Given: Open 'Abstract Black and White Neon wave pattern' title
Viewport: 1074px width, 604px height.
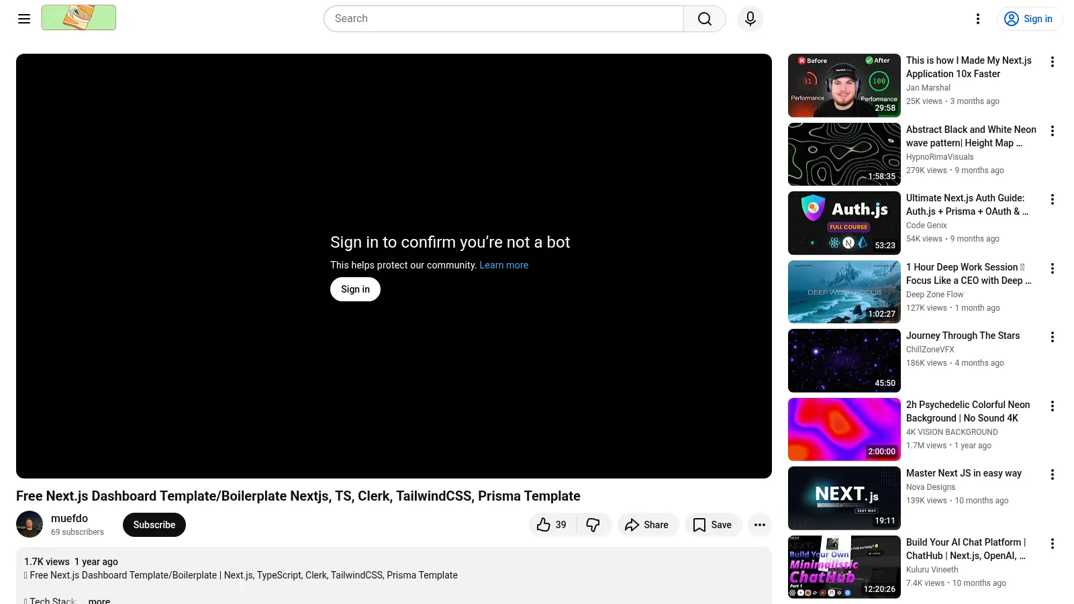Looking at the screenshot, I should [971, 136].
